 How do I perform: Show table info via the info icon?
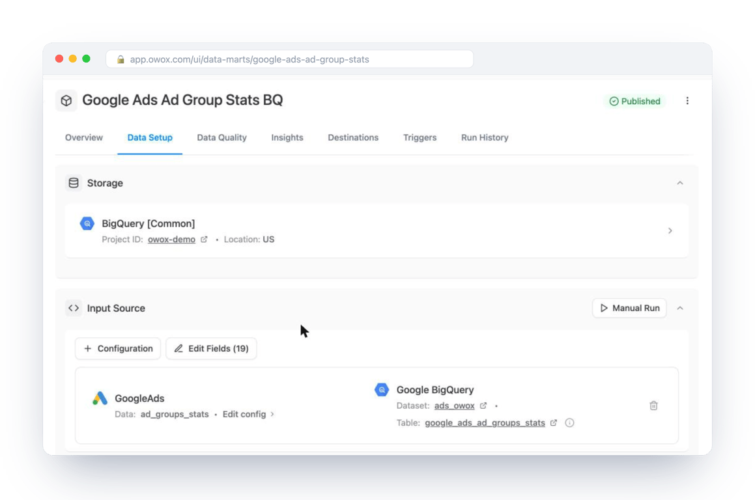pyautogui.click(x=569, y=423)
